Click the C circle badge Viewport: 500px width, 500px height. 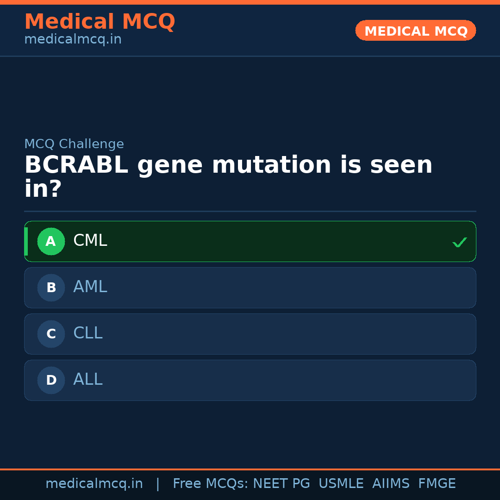click(51, 334)
